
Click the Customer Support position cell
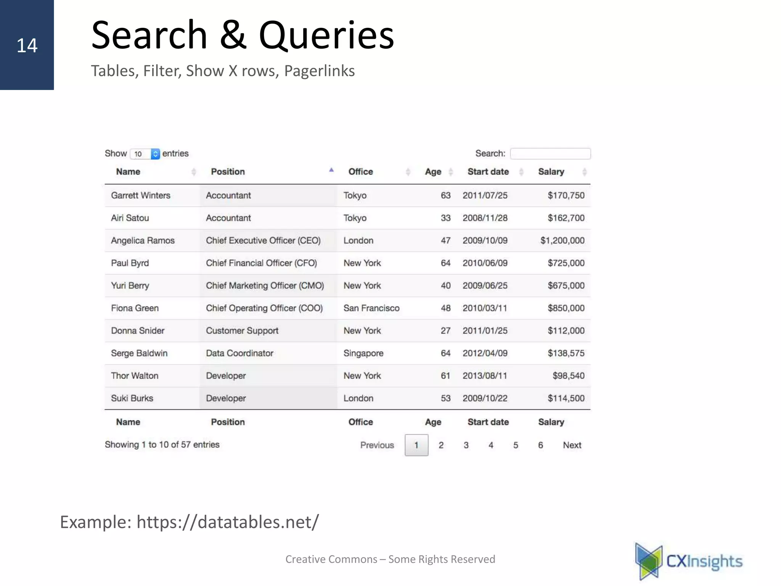click(242, 331)
